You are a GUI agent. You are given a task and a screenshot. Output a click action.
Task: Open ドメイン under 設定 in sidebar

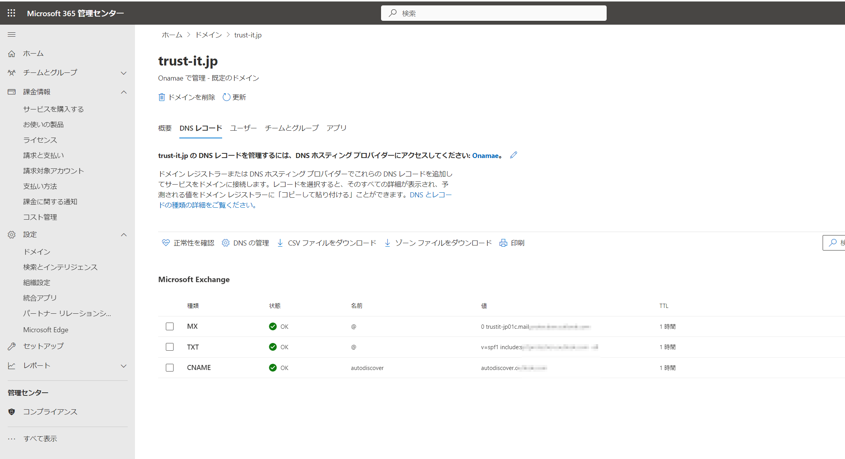coord(37,252)
